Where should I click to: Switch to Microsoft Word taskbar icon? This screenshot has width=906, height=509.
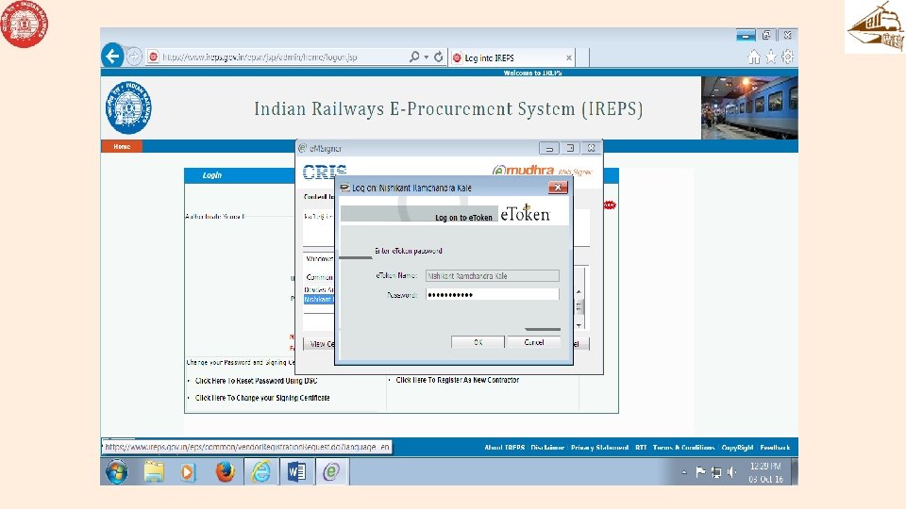point(297,472)
